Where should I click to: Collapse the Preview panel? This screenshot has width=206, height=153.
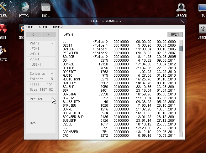pyautogui.click(x=52, y=99)
